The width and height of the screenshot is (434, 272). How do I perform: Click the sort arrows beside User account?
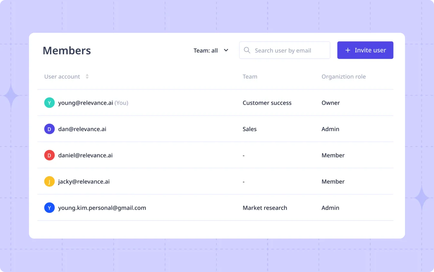tap(87, 77)
